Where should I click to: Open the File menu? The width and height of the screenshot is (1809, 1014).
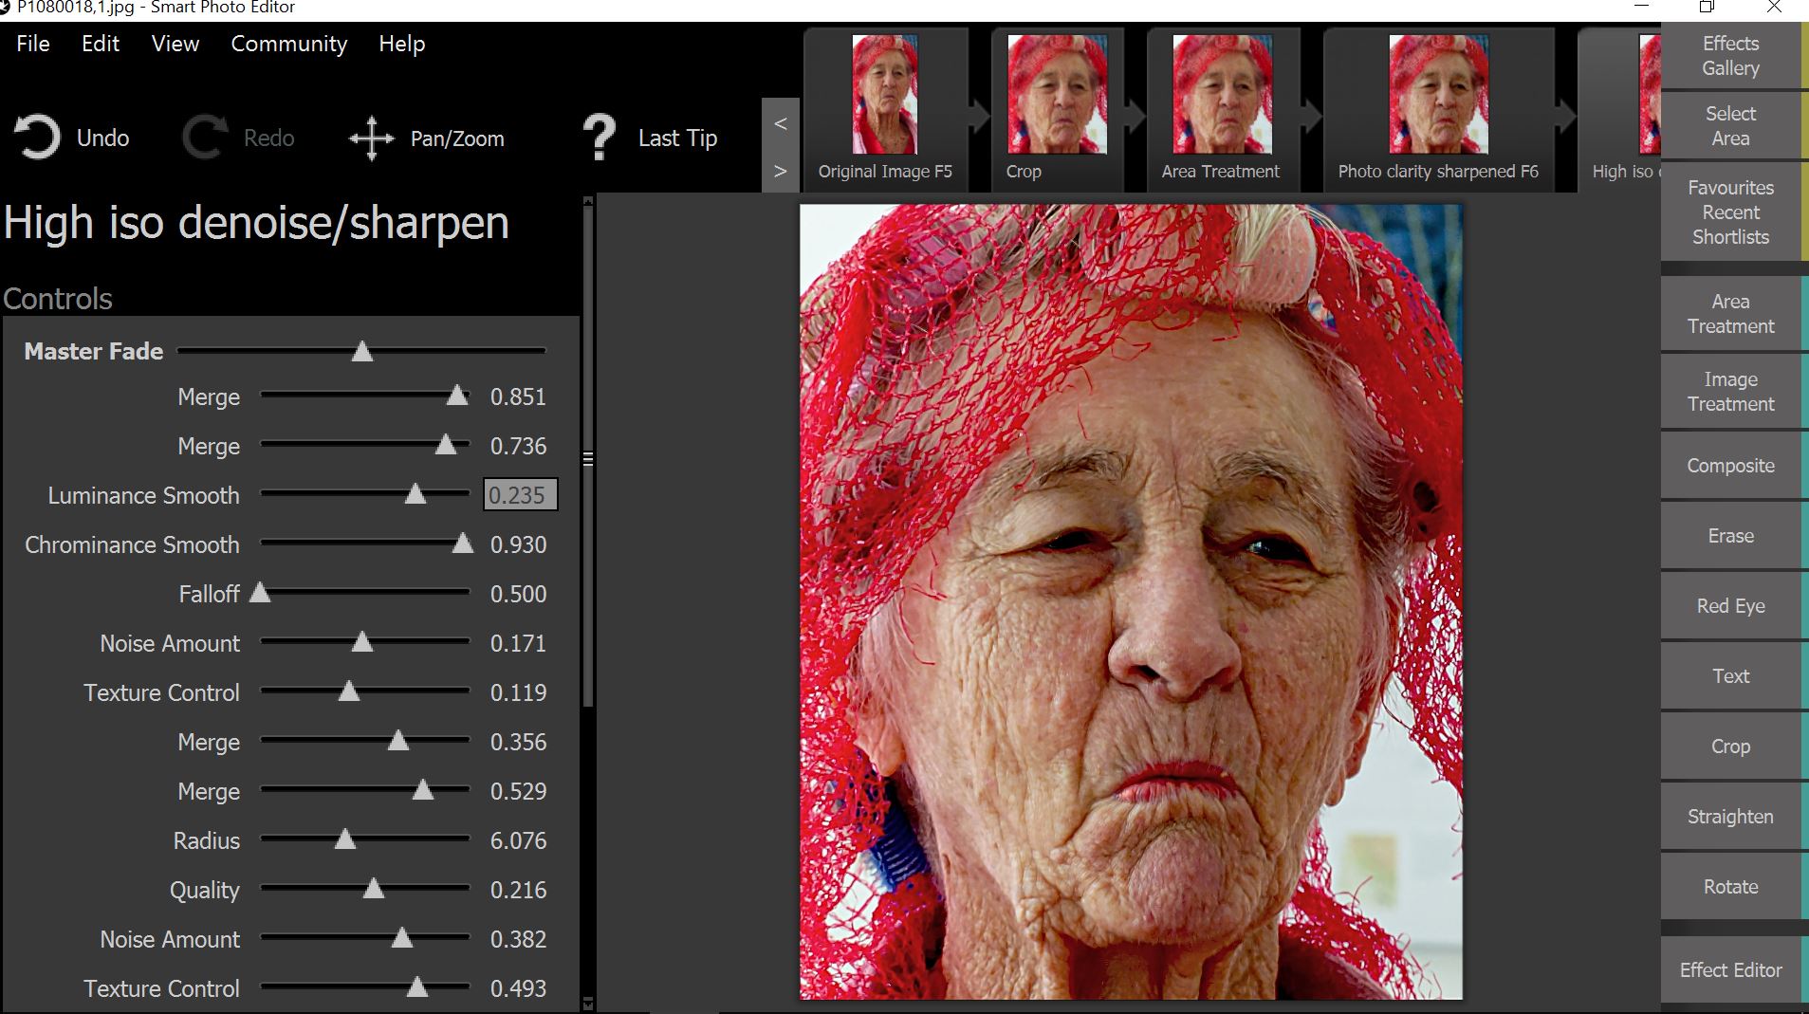click(33, 44)
